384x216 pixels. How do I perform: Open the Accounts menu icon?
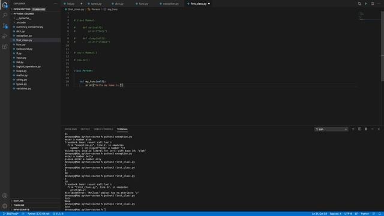tap(5, 196)
